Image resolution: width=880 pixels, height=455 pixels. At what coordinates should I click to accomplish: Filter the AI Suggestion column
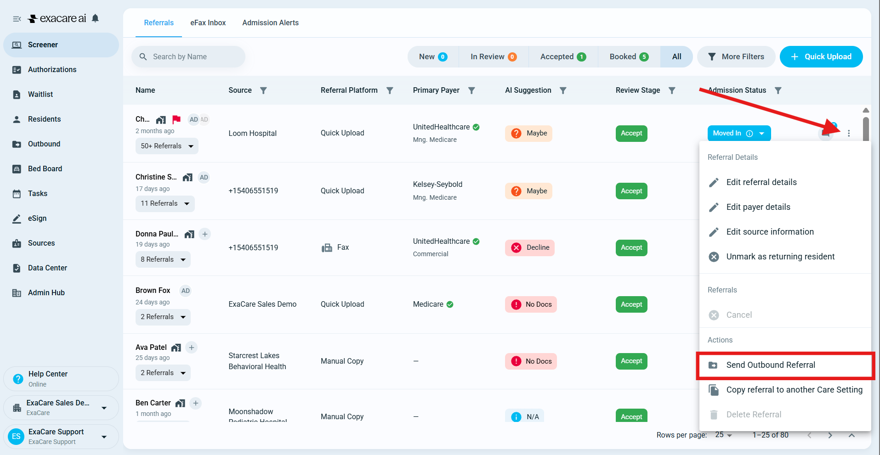[x=563, y=90]
